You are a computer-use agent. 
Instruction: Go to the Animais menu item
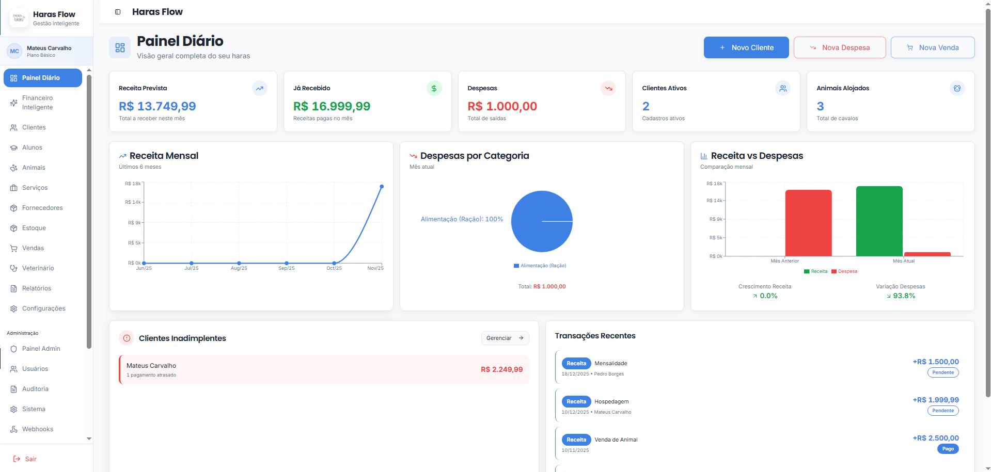coord(34,168)
